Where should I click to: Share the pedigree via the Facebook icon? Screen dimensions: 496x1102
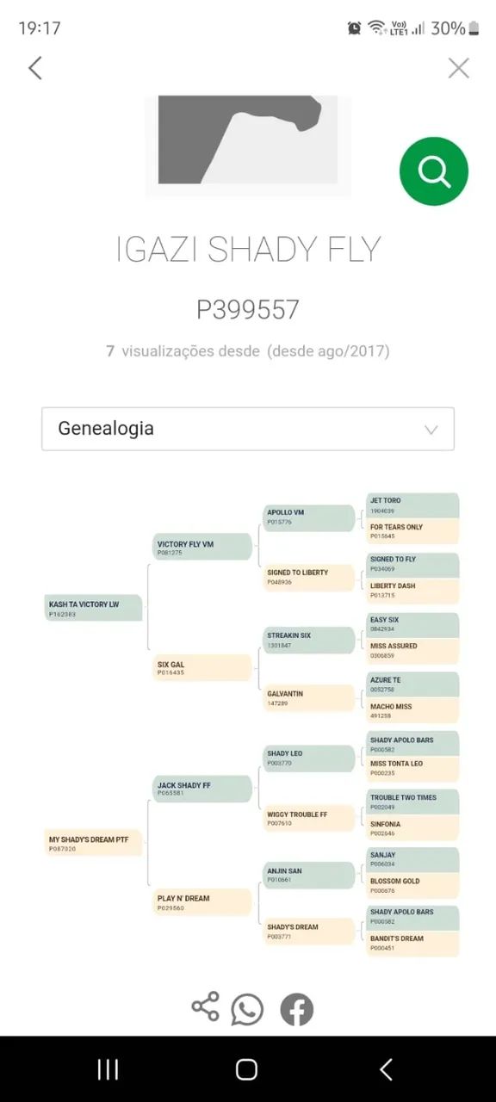(297, 1009)
